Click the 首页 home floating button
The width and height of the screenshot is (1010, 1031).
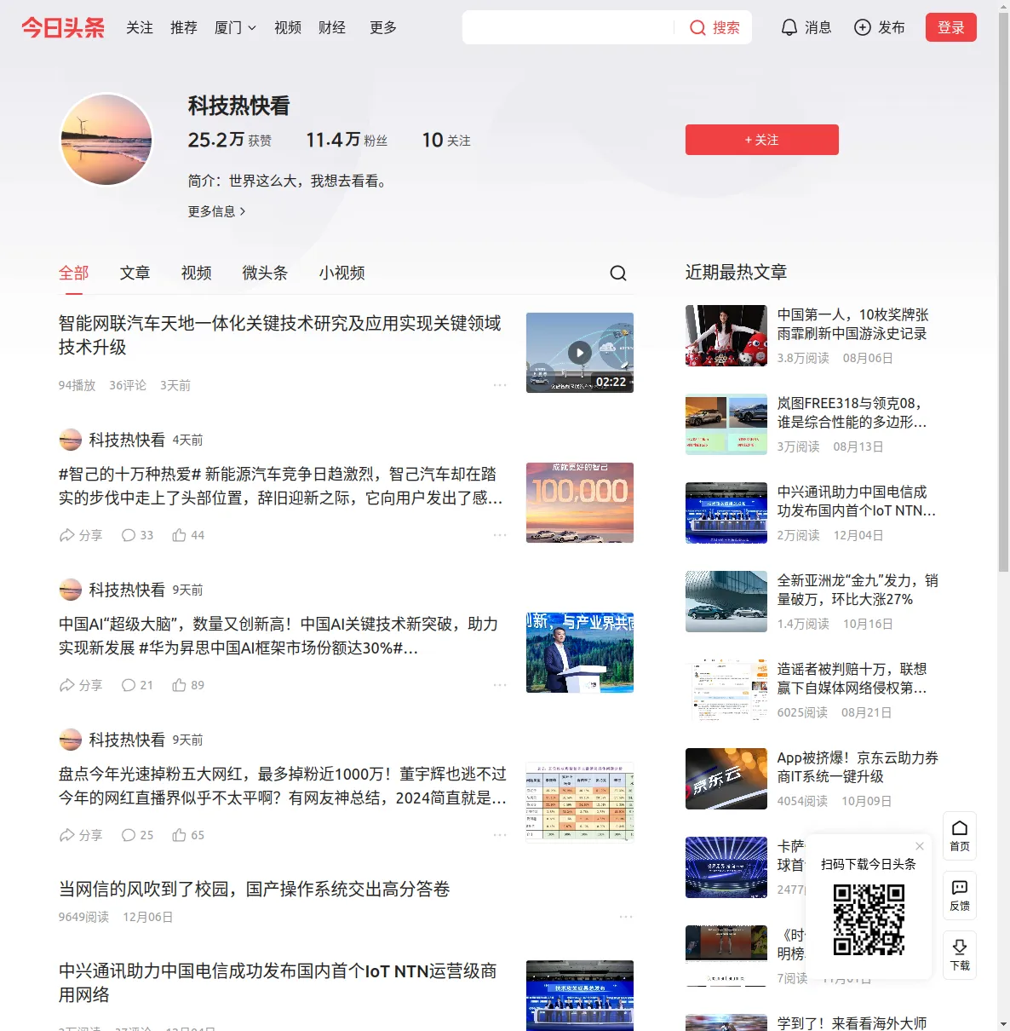point(960,836)
